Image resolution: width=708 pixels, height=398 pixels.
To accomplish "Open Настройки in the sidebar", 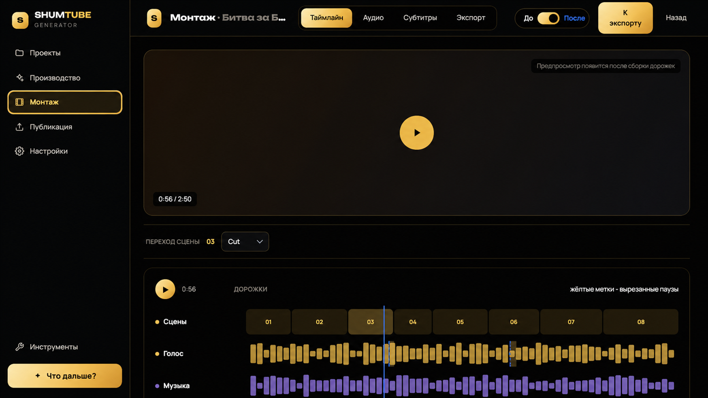I will pos(65,151).
